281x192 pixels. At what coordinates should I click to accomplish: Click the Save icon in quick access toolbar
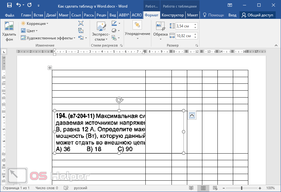(x=9, y=5)
